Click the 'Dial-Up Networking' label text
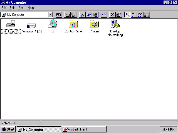 [115, 33]
